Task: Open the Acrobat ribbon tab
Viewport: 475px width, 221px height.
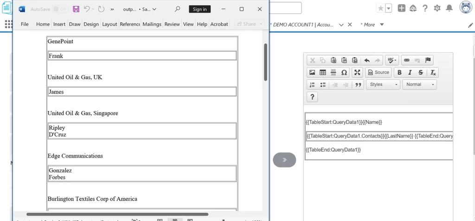Action: pyautogui.click(x=219, y=24)
